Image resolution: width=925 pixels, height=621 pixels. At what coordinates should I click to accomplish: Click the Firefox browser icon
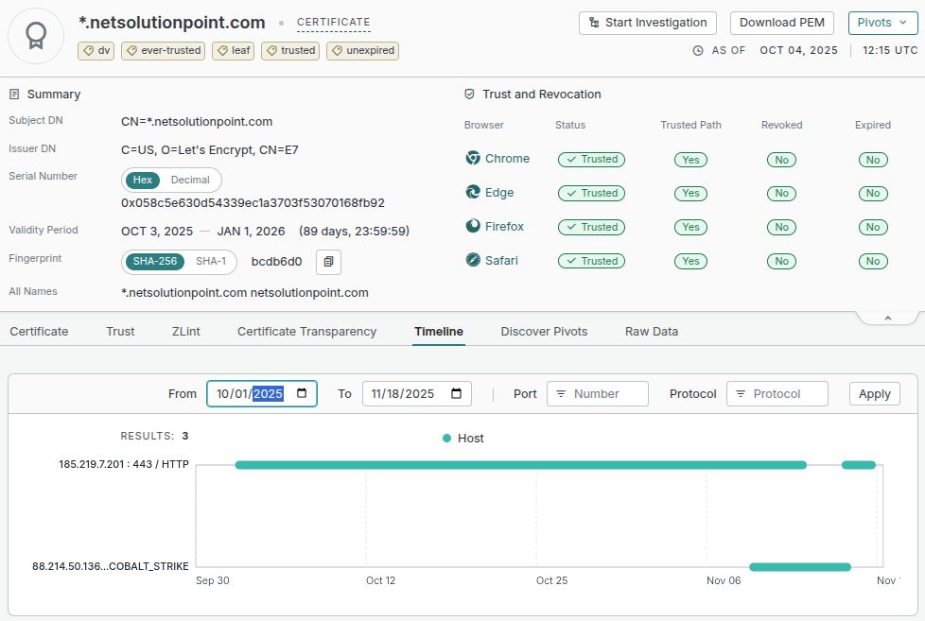click(473, 227)
